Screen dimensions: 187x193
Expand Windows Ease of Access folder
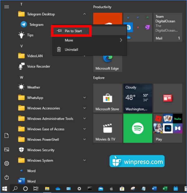tap(84, 129)
